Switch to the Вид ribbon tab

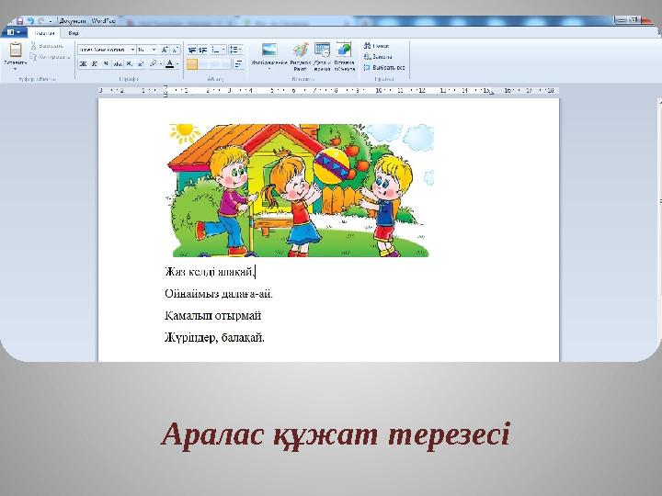74,33
